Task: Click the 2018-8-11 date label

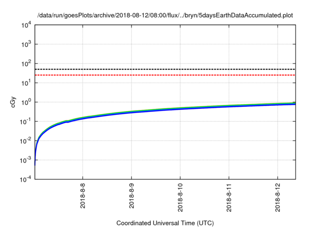Action: (x=229, y=197)
